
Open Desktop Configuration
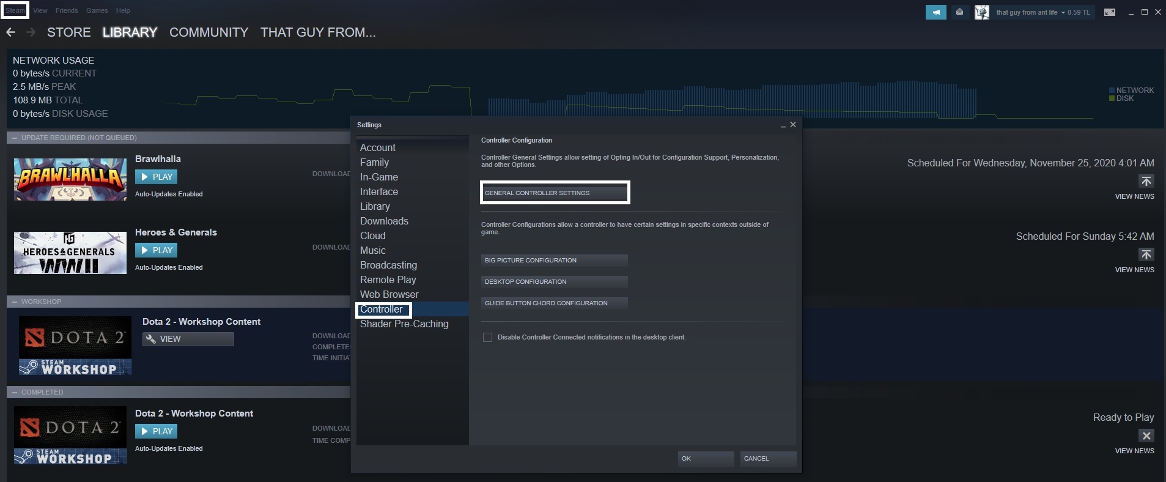click(x=555, y=281)
